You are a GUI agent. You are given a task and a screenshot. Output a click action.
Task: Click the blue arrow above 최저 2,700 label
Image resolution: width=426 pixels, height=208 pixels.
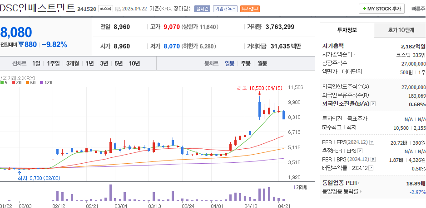19,173
